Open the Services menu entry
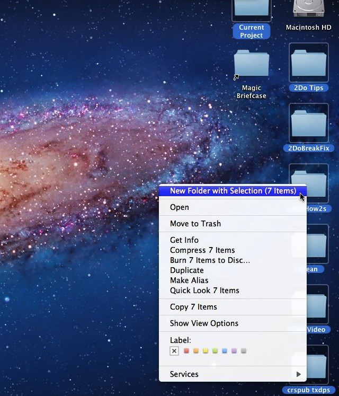 tap(184, 374)
